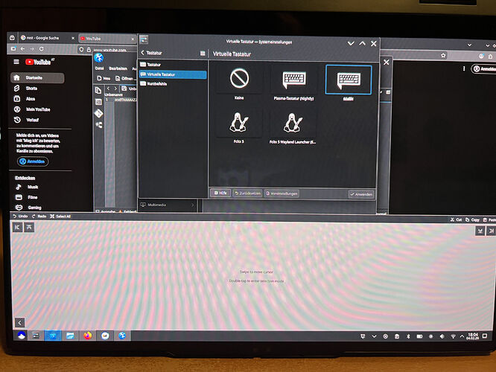Click the Anwenden button

coord(361,193)
